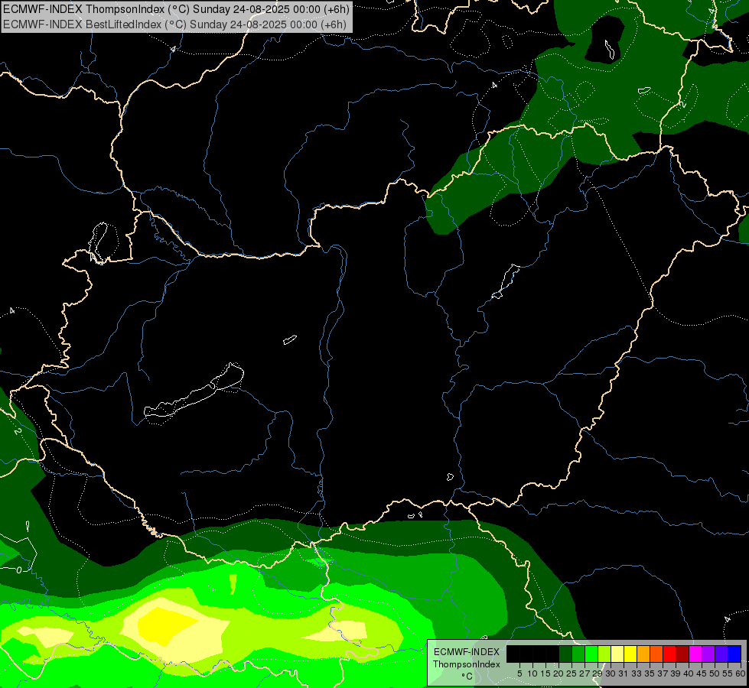Viewport: 749px width, 688px height.
Task: Click legend tick value '35'
Action: point(650,673)
